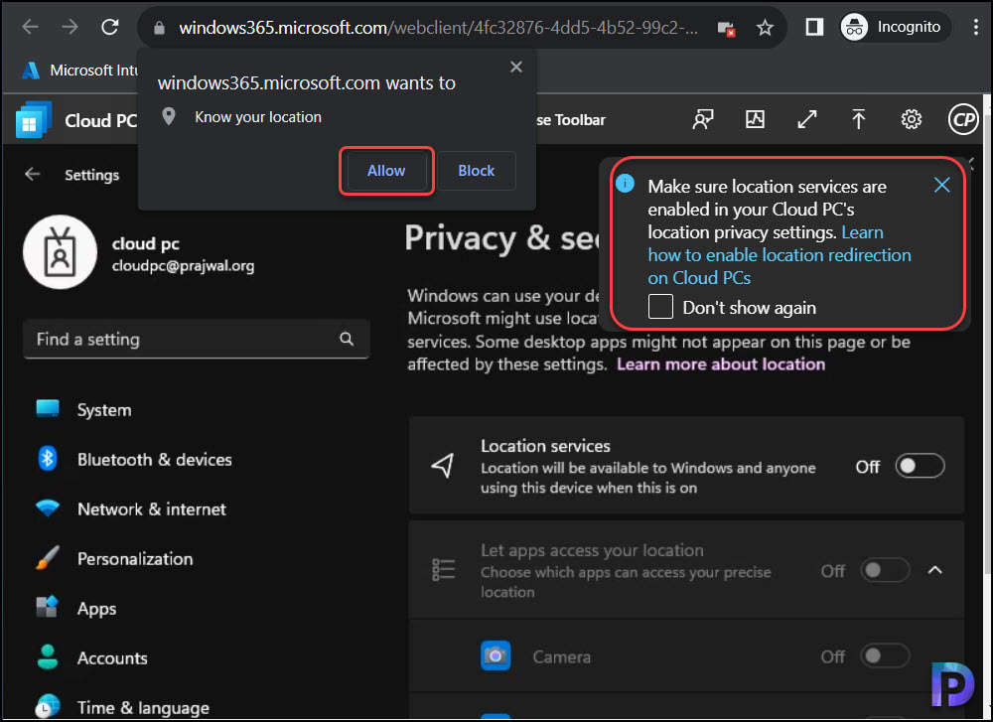This screenshot has width=993, height=722.
Task: Open the Chrome three-dot menu
Action: (975, 27)
